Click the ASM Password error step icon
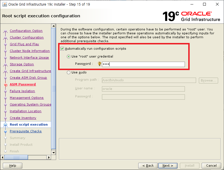224x170 pixels. click(6, 85)
